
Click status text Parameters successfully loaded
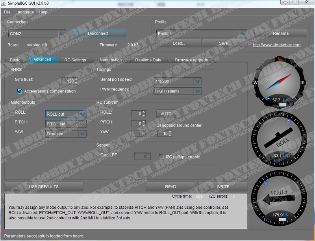[44, 236]
